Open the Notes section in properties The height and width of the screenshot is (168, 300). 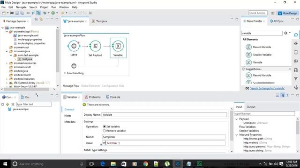(67, 116)
